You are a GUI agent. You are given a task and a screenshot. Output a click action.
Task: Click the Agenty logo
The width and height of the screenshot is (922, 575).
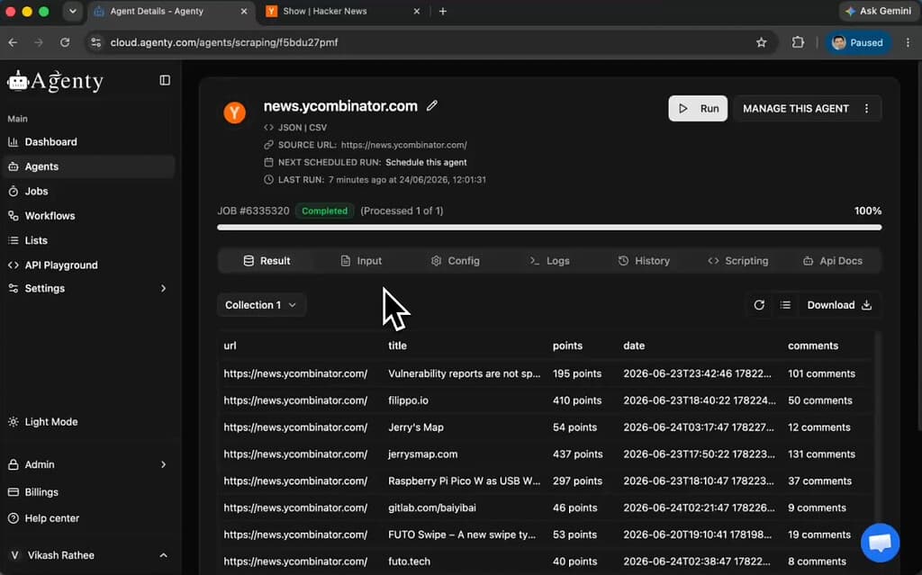55,81
